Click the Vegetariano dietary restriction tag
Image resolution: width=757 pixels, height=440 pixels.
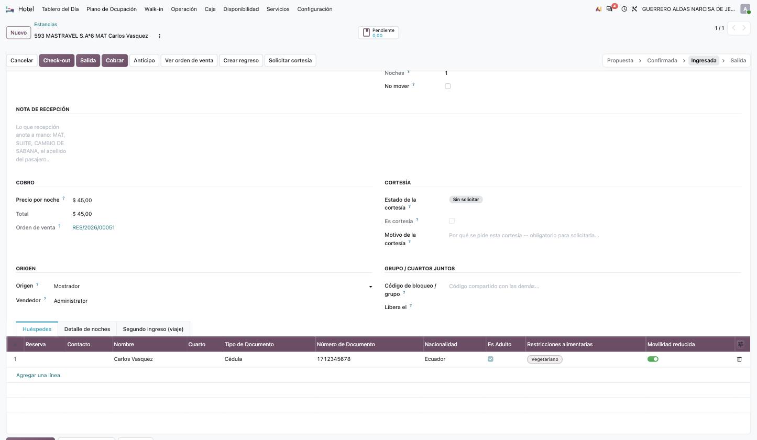point(545,359)
